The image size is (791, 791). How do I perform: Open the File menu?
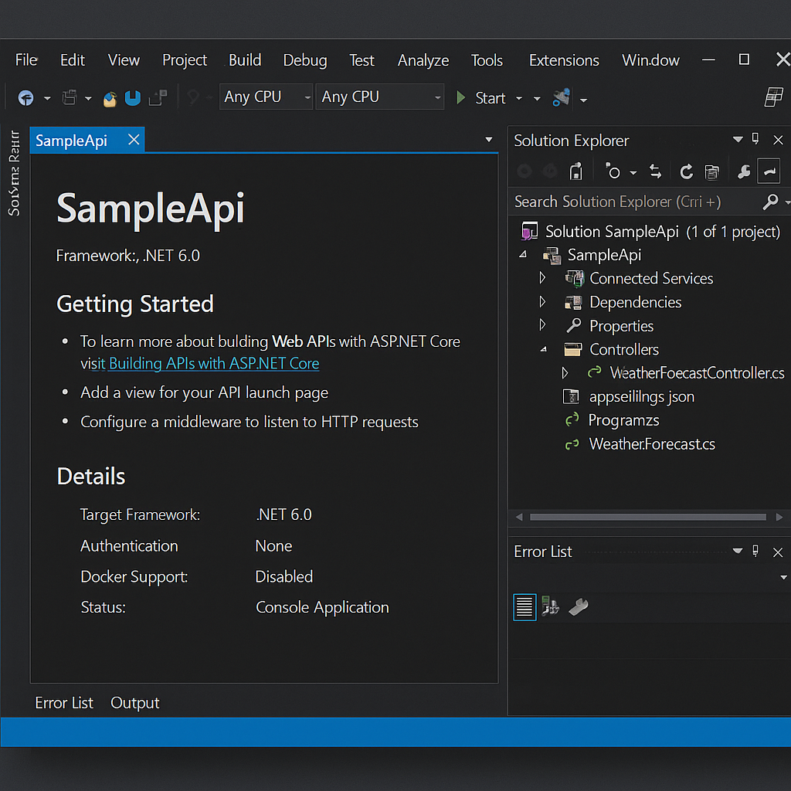click(x=26, y=60)
